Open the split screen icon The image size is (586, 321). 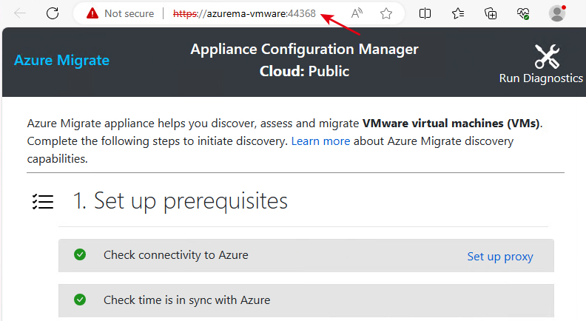point(425,13)
